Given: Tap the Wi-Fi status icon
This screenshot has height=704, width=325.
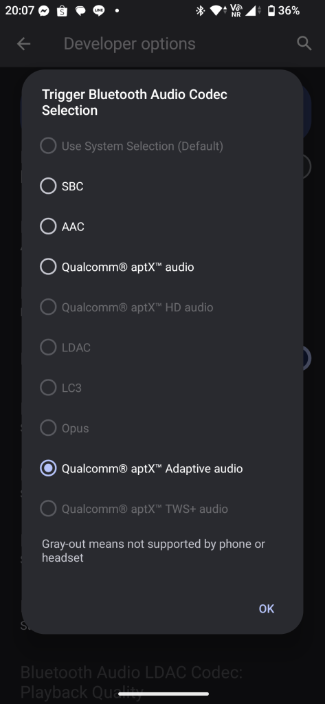Looking at the screenshot, I should pos(216,11).
